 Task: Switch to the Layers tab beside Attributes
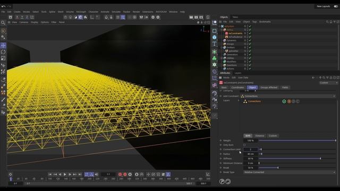point(238,73)
